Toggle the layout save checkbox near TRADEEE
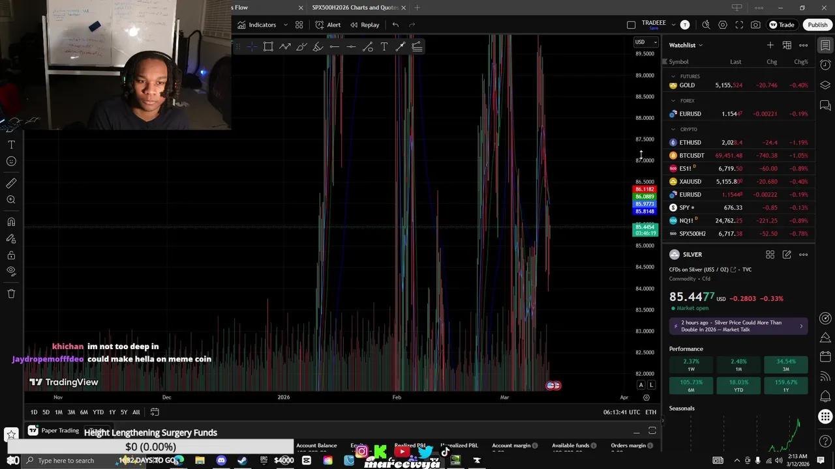This screenshot has width=835, height=469. 631,25
